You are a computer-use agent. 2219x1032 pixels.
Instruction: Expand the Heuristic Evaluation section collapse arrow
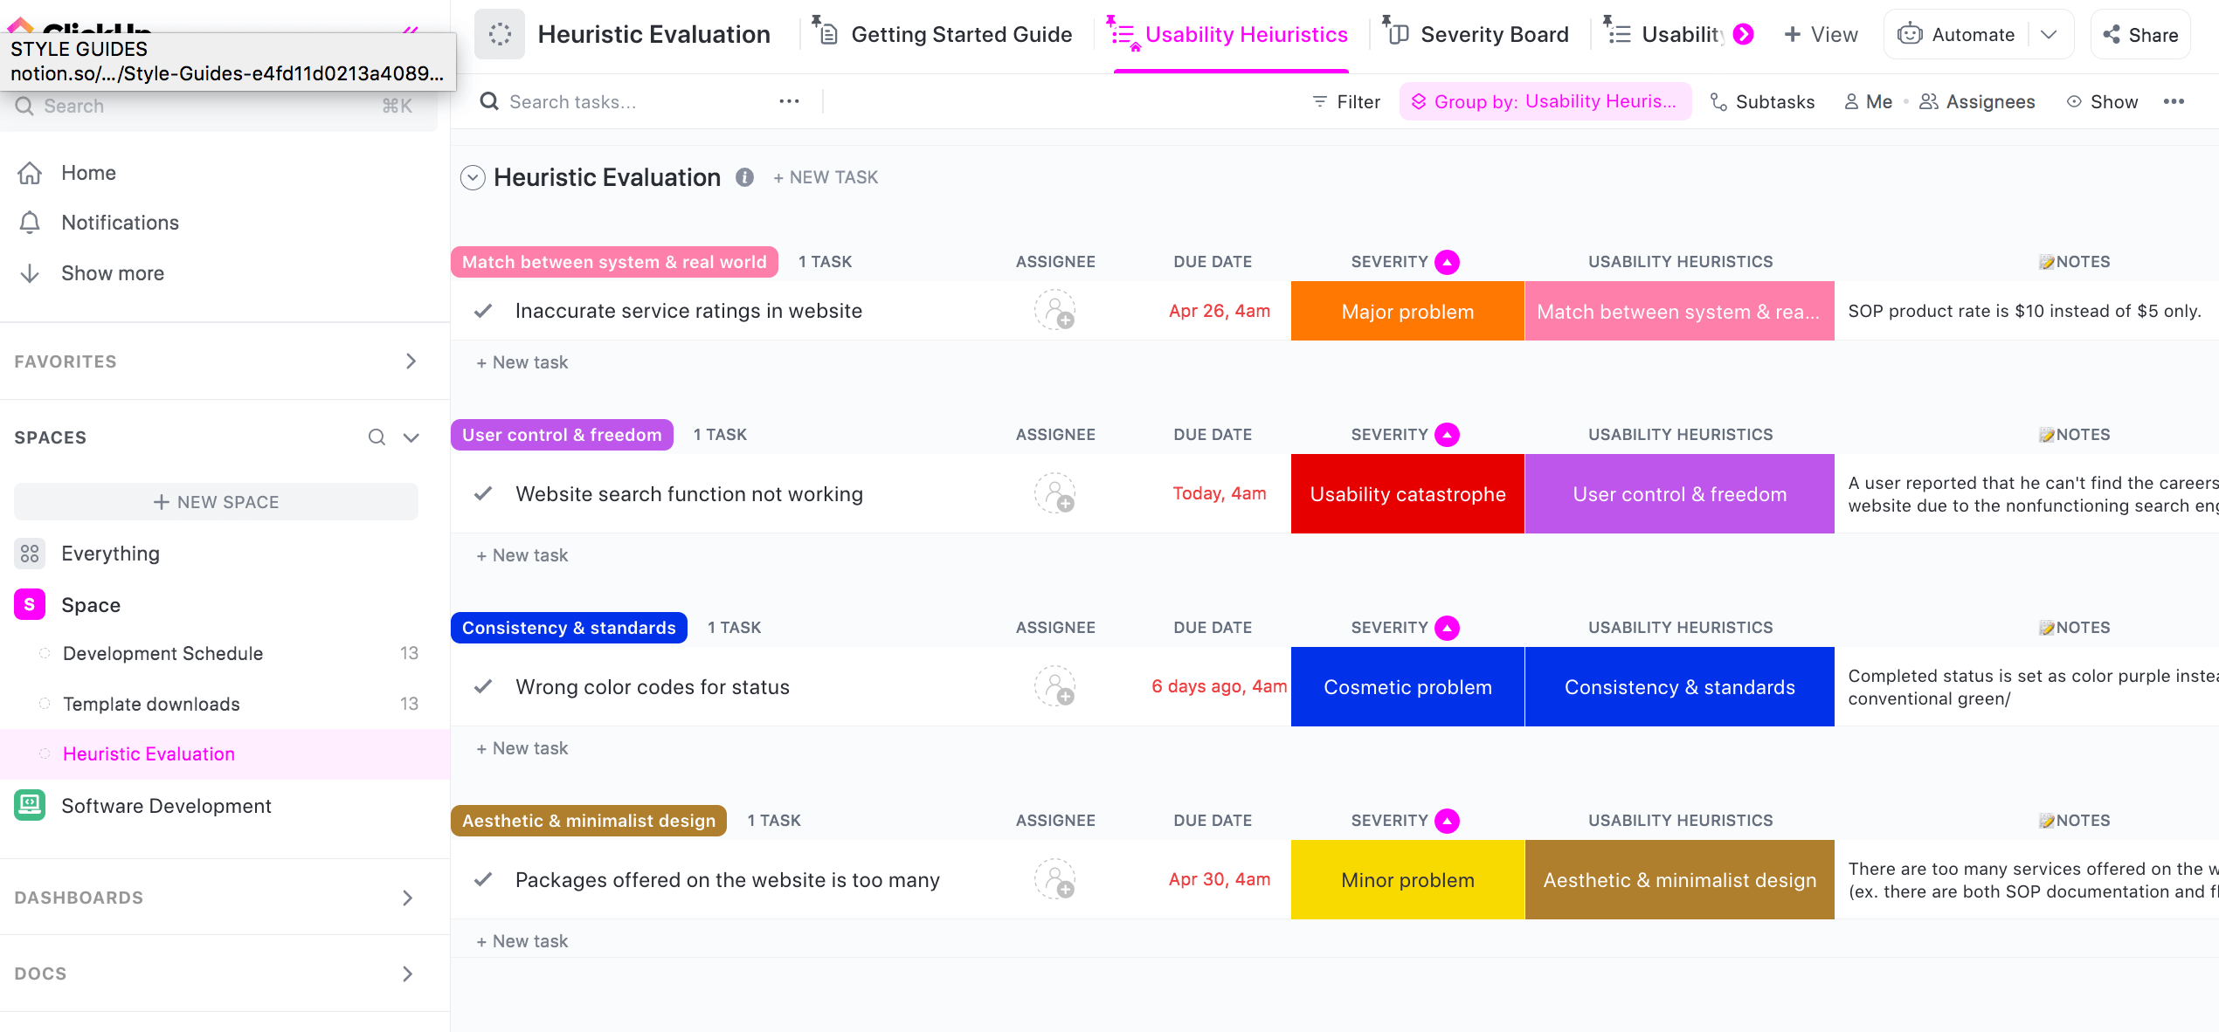pyautogui.click(x=473, y=176)
